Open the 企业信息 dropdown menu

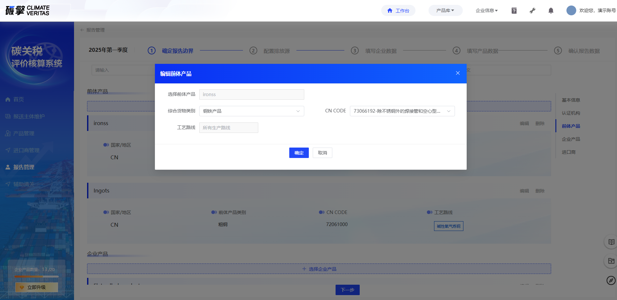tap(487, 10)
